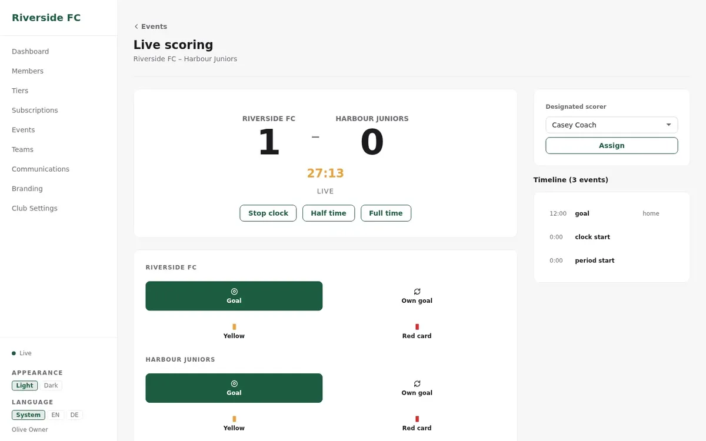This screenshot has width=706, height=441.
Task: Go back via the Events chevron link
Action: click(x=151, y=26)
